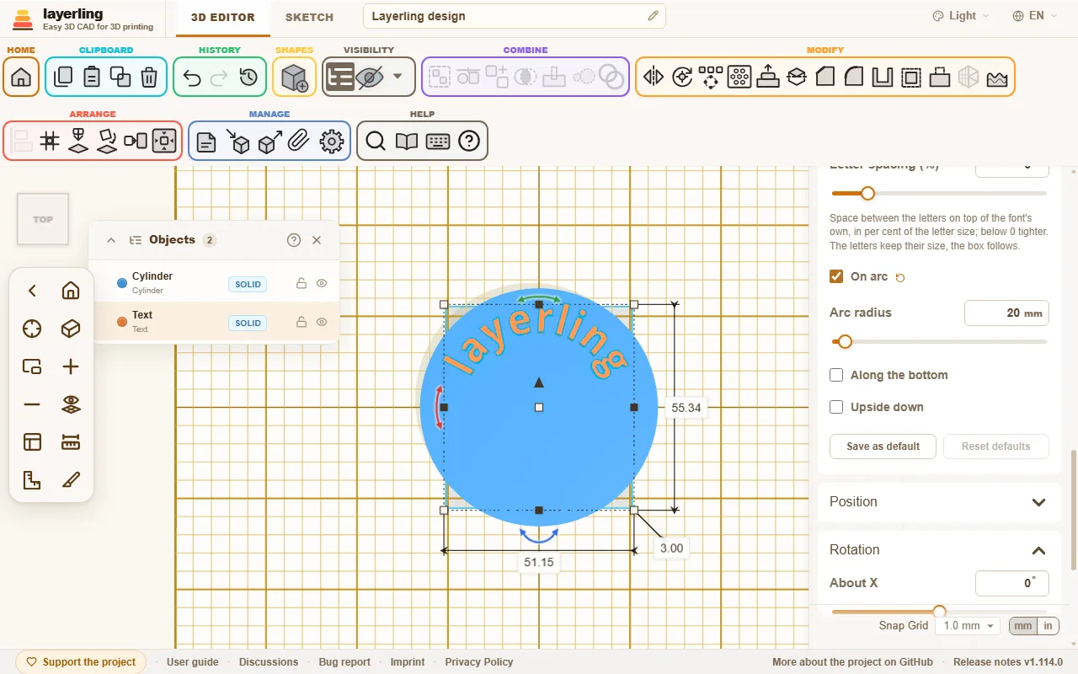1078x674 pixels.
Task: Click the Duplicate icon in Clipboard
Action: [120, 78]
